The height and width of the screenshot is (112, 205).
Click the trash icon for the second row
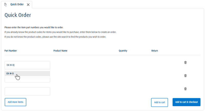(x=186, y=75)
